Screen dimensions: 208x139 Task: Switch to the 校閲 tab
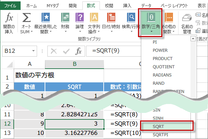tap(109, 6)
